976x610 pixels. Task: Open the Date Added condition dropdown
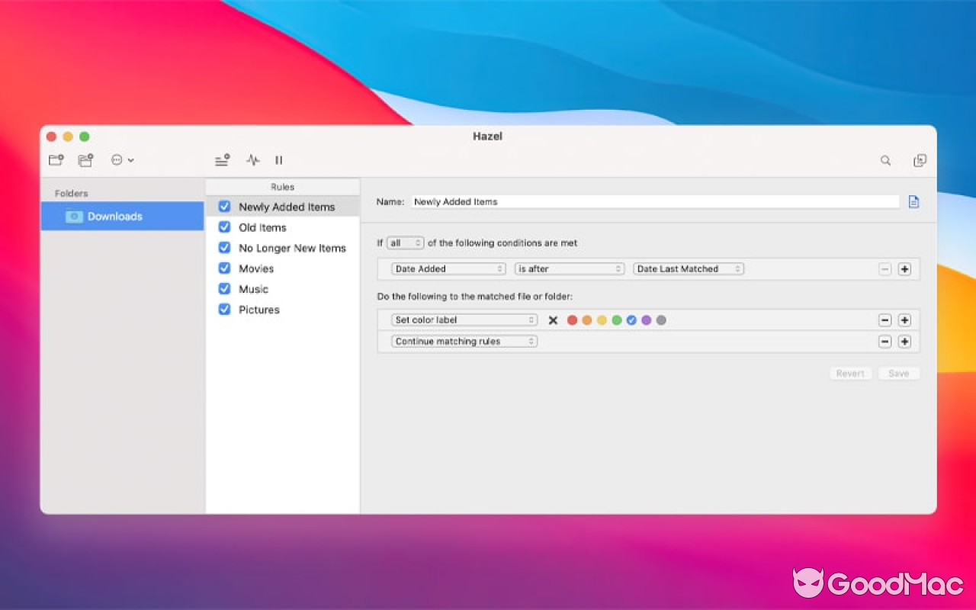pyautogui.click(x=448, y=268)
